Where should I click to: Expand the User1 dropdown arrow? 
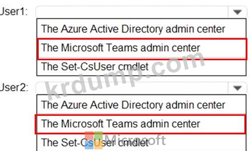(237, 12)
